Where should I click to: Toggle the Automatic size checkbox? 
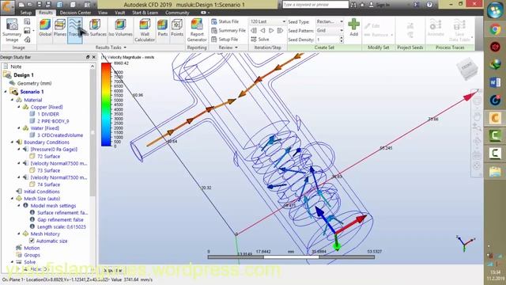[32, 241]
